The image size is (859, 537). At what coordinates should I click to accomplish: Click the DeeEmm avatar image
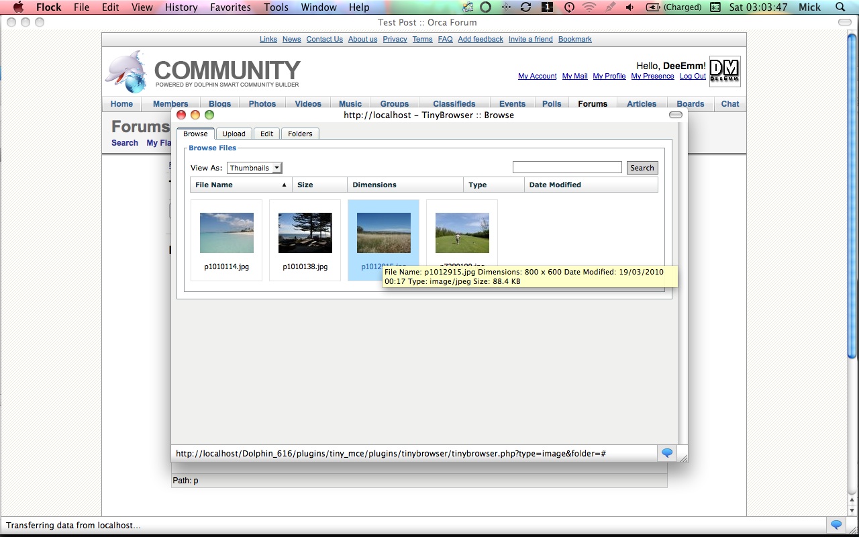click(725, 71)
